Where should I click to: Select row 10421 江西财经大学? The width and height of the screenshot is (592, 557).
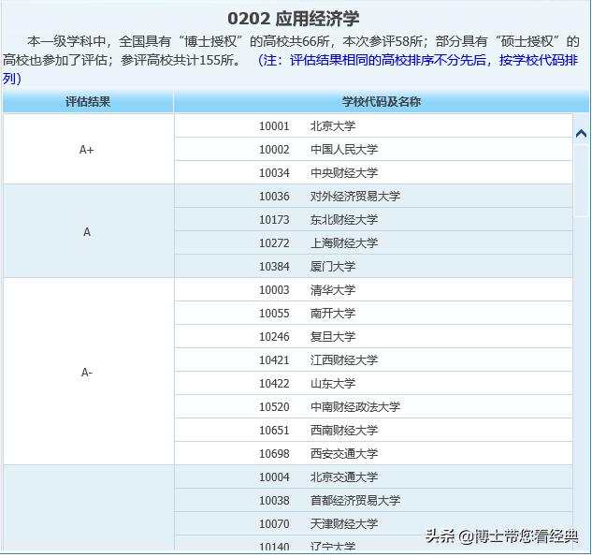pyautogui.click(x=373, y=360)
